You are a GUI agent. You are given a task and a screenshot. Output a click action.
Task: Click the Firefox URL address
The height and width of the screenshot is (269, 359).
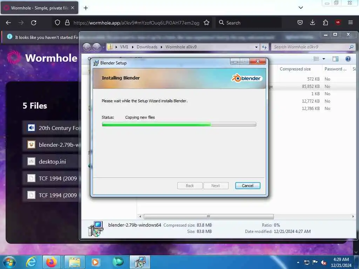[x=136, y=23]
